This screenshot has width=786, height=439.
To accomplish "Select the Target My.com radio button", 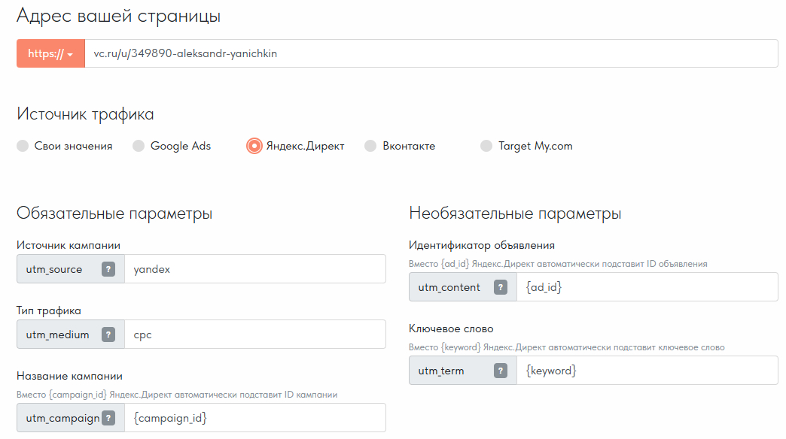I will tap(486, 146).
